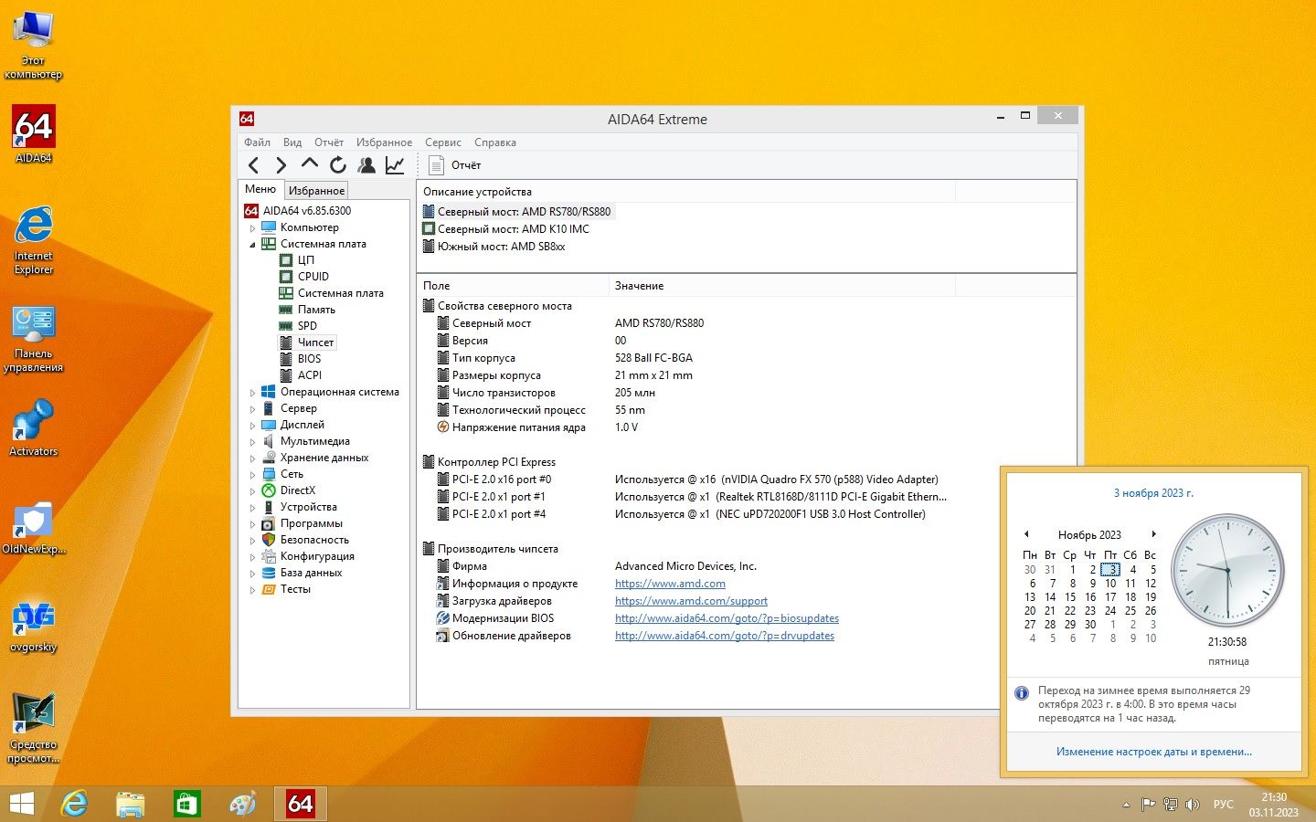Open the Файл menu
Screen dimensions: 1316x822
257,142
